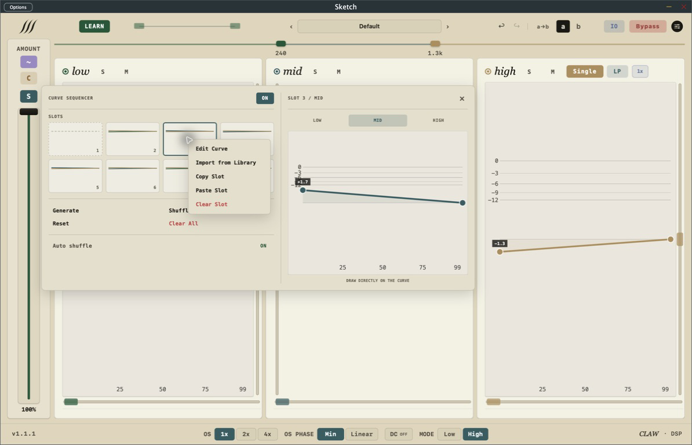Go to the previous preset arrow
This screenshot has height=445, width=692.
tap(291, 27)
